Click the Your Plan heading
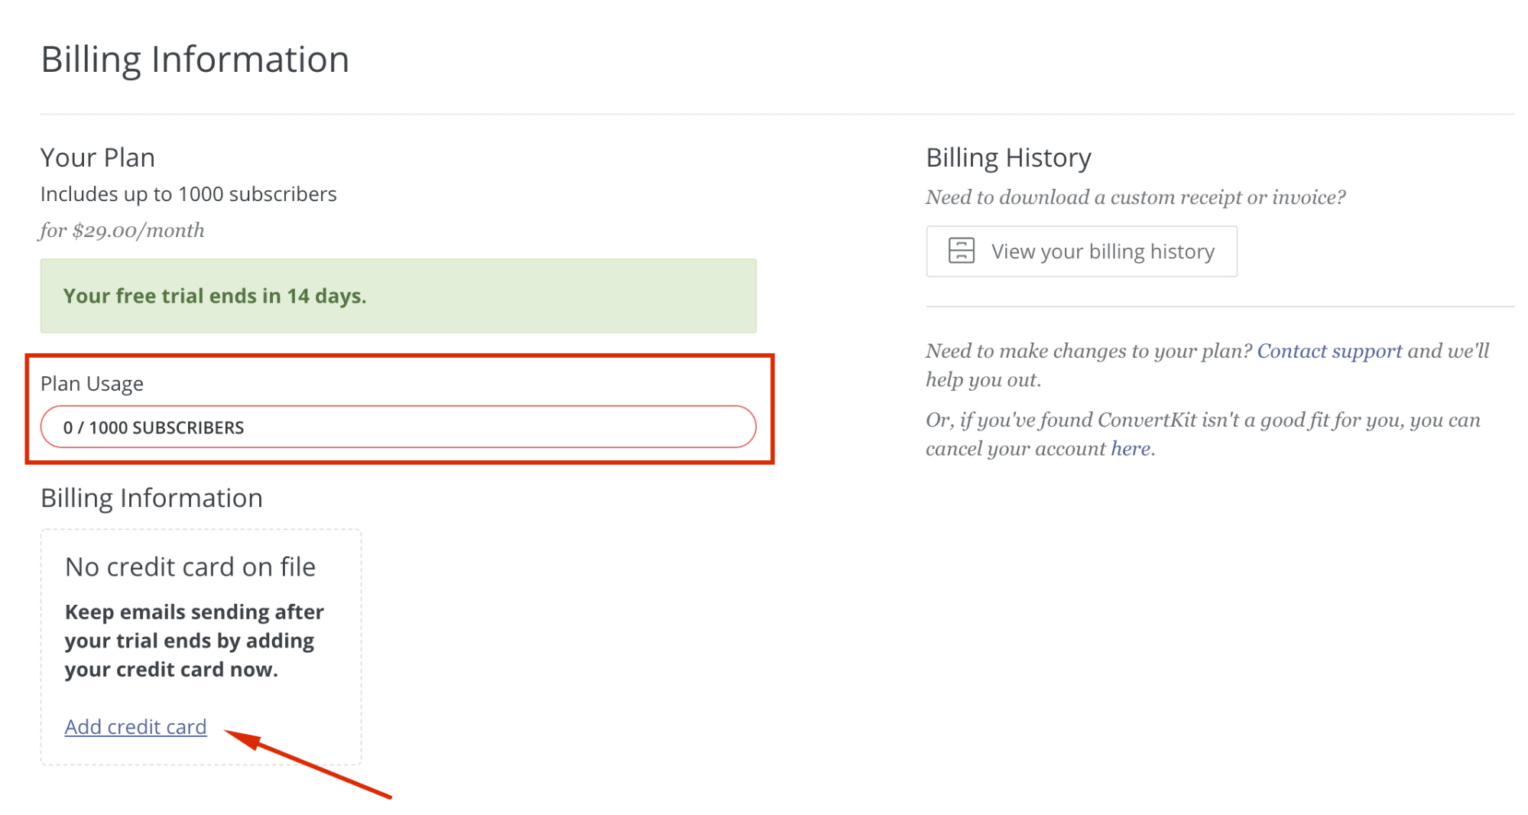Viewport: 1528px width, 815px height. point(98,157)
